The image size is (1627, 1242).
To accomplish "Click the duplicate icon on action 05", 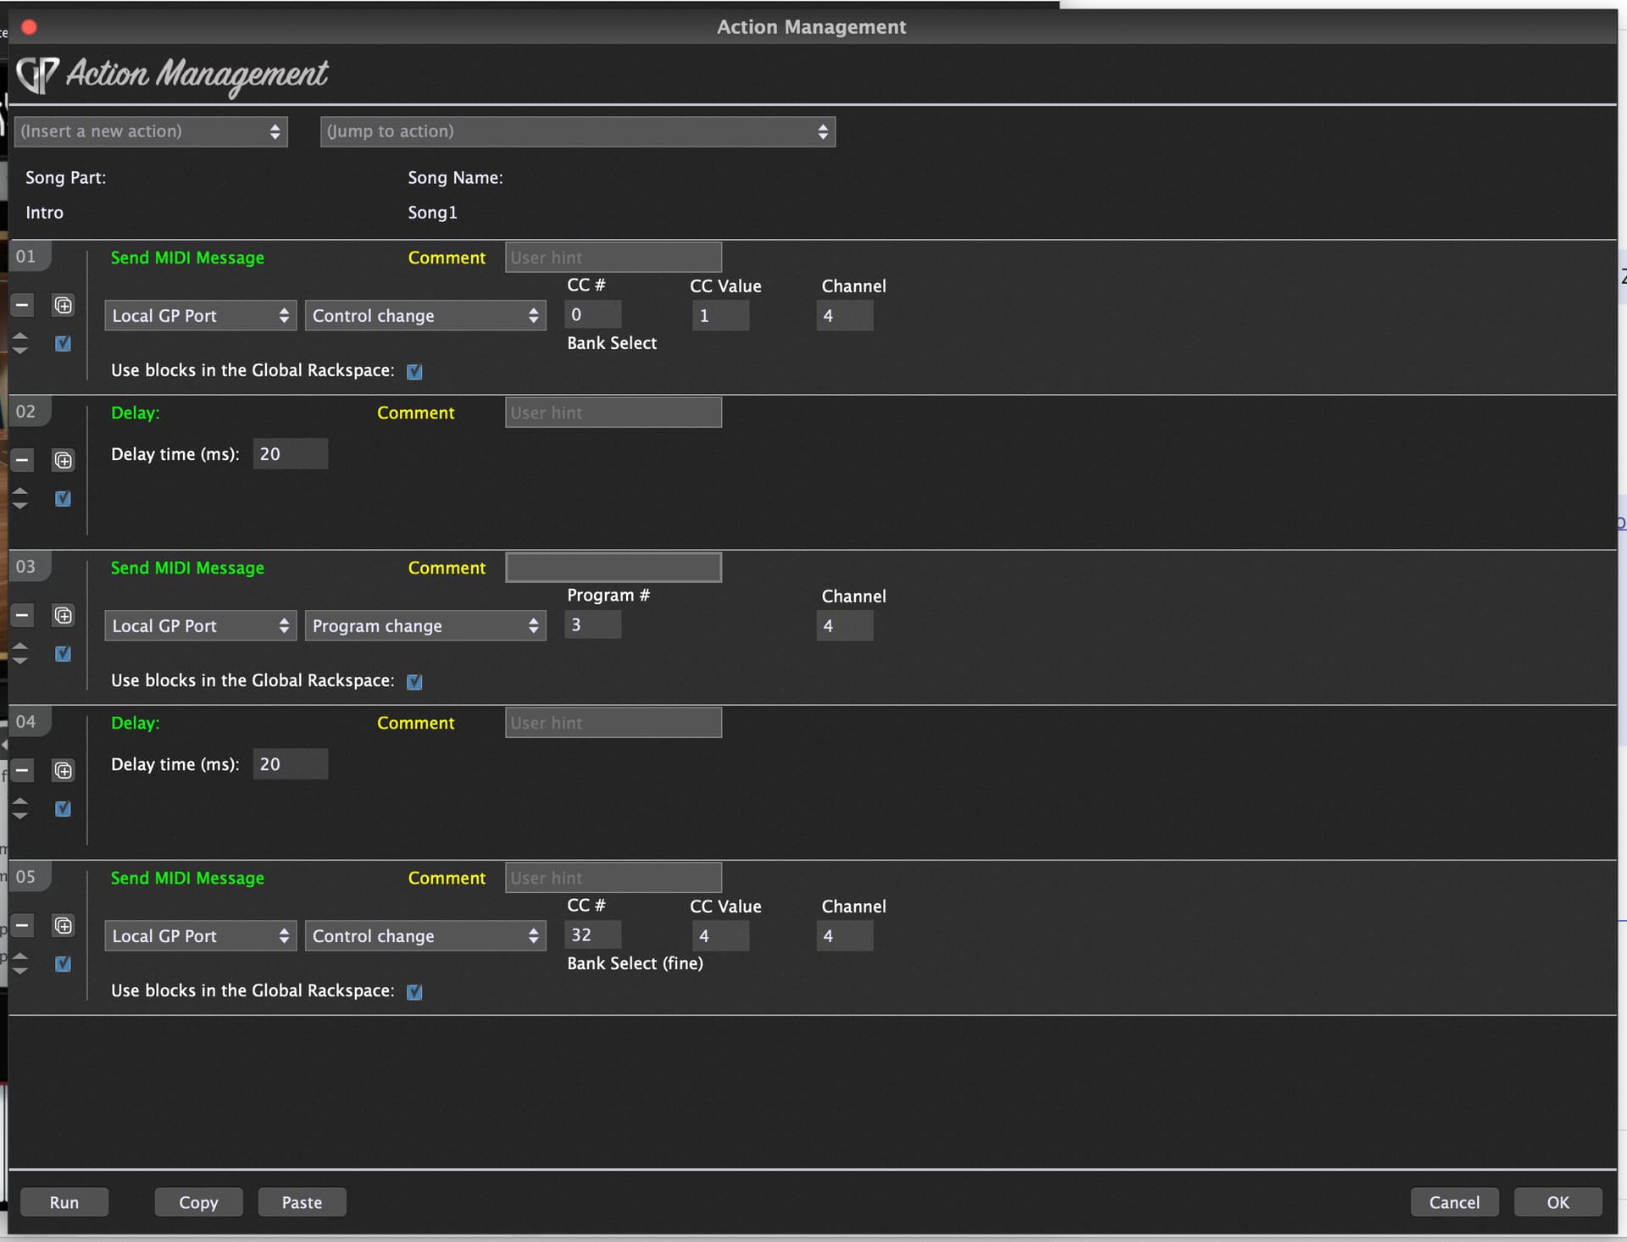I will 64,925.
